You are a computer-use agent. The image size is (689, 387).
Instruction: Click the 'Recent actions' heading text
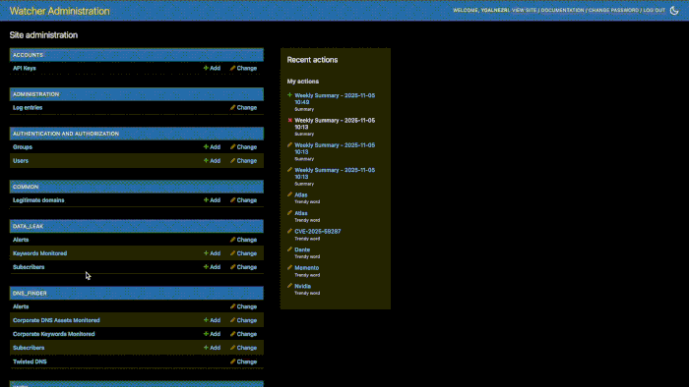click(312, 60)
